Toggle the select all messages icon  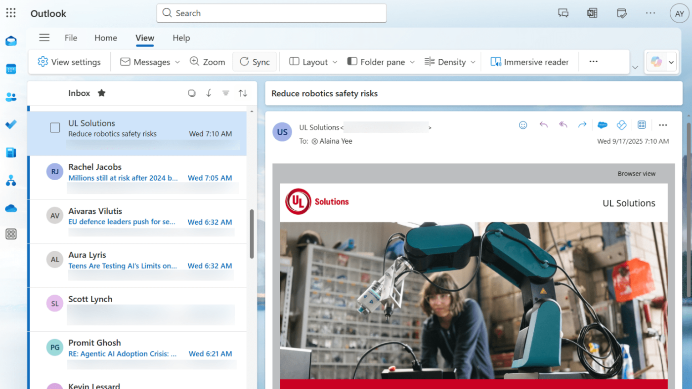coord(192,93)
